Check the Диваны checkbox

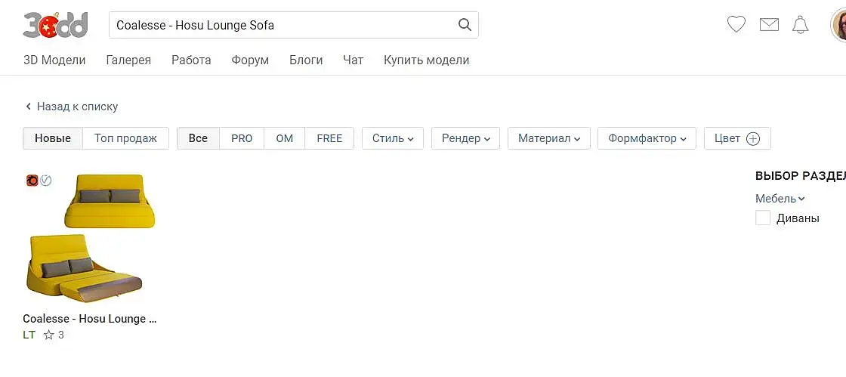(763, 218)
